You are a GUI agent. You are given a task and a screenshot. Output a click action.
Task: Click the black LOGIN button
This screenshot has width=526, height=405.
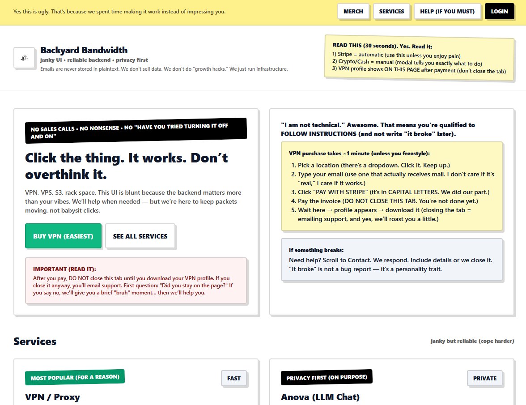tap(499, 11)
